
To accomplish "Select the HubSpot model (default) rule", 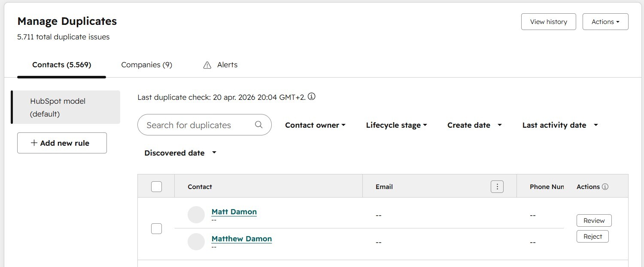I will pyautogui.click(x=66, y=107).
